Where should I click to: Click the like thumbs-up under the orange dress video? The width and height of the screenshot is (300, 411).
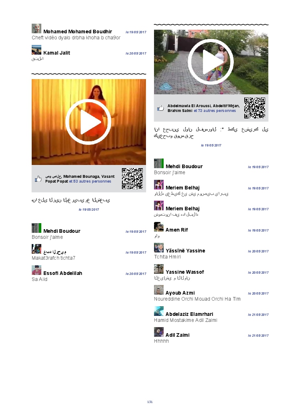(38, 179)
